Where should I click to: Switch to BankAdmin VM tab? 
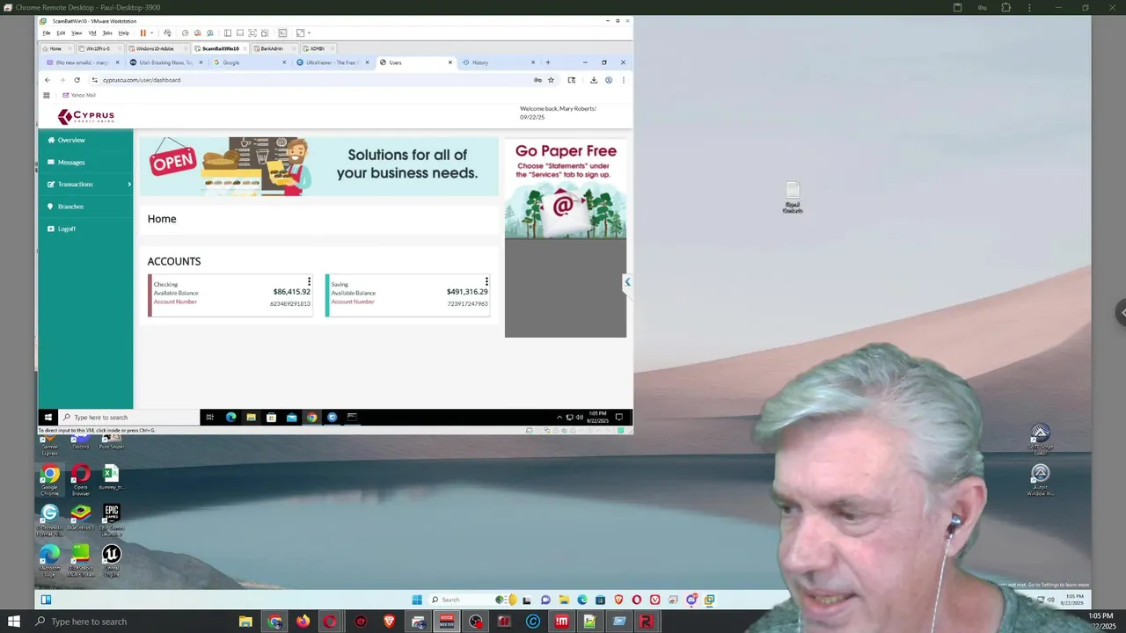tap(274, 48)
